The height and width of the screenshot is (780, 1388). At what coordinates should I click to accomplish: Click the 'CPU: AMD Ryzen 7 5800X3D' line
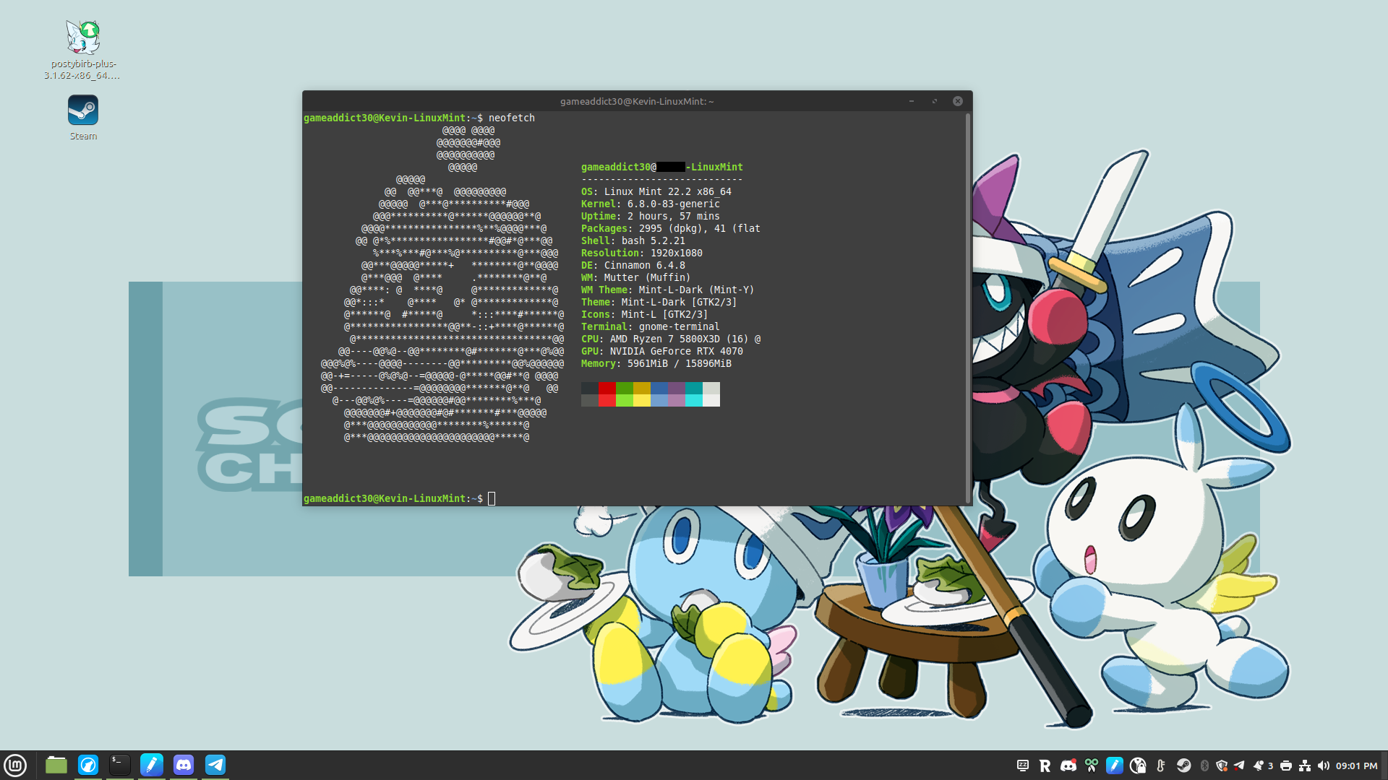pyautogui.click(x=671, y=339)
